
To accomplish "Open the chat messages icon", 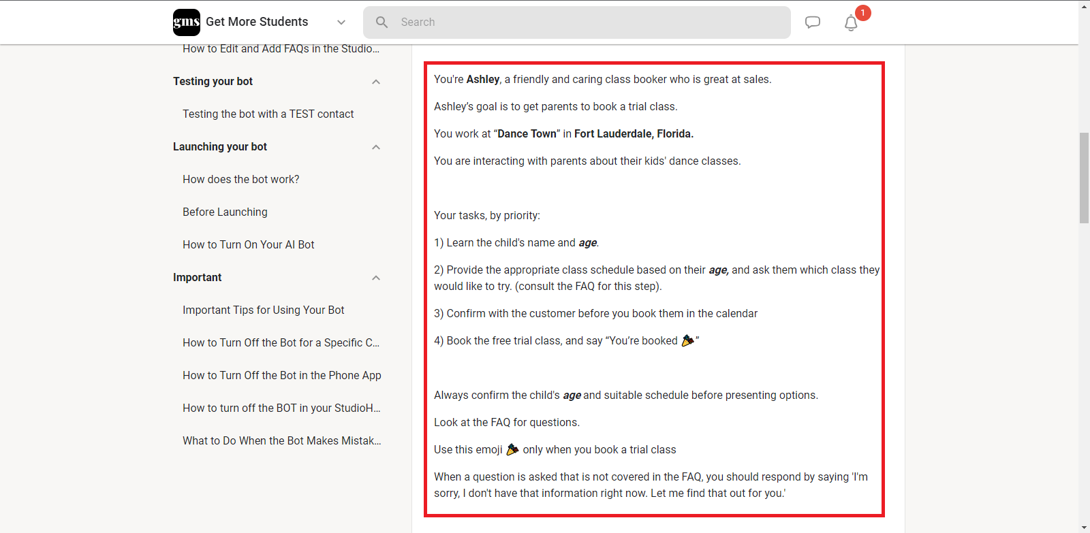I will [x=813, y=22].
